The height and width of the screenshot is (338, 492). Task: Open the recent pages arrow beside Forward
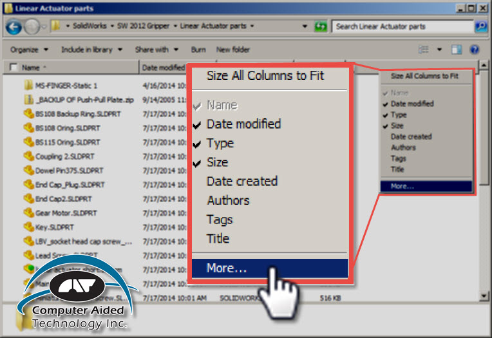[44, 26]
